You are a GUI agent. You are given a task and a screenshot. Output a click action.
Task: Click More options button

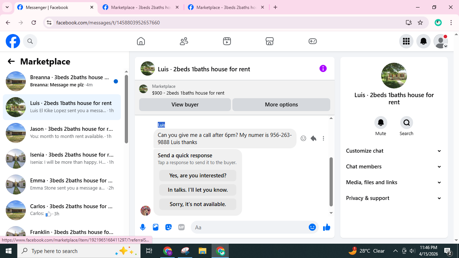click(281, 105)
